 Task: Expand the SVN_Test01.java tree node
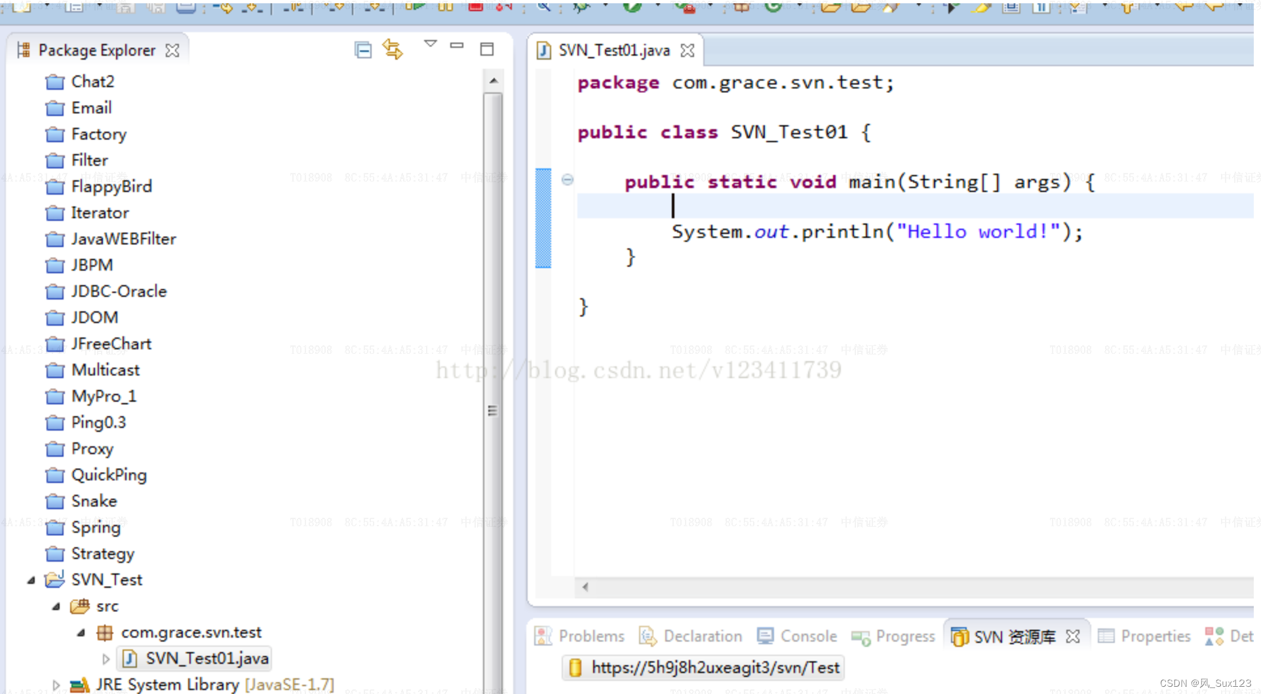click(106, 659)
